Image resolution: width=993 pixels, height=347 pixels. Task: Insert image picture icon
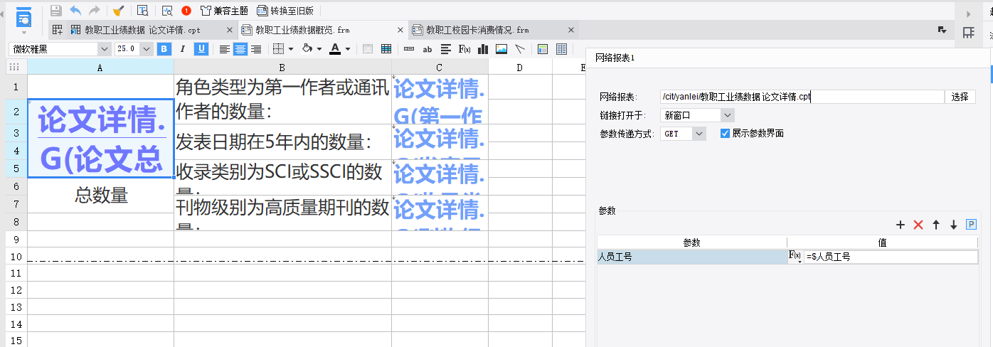coord(501,49)
